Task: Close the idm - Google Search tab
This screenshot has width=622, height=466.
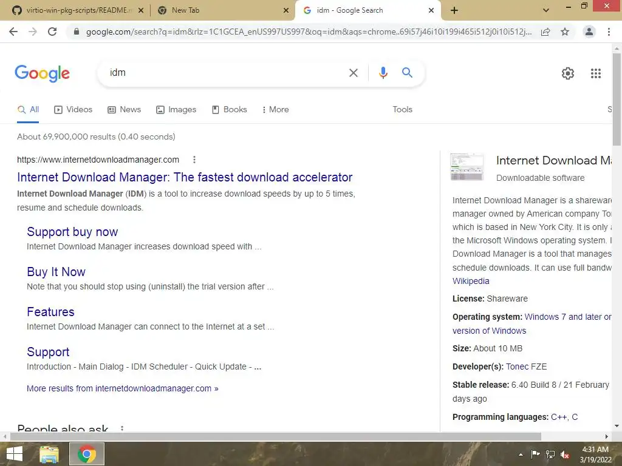Action: coord(431,11)
